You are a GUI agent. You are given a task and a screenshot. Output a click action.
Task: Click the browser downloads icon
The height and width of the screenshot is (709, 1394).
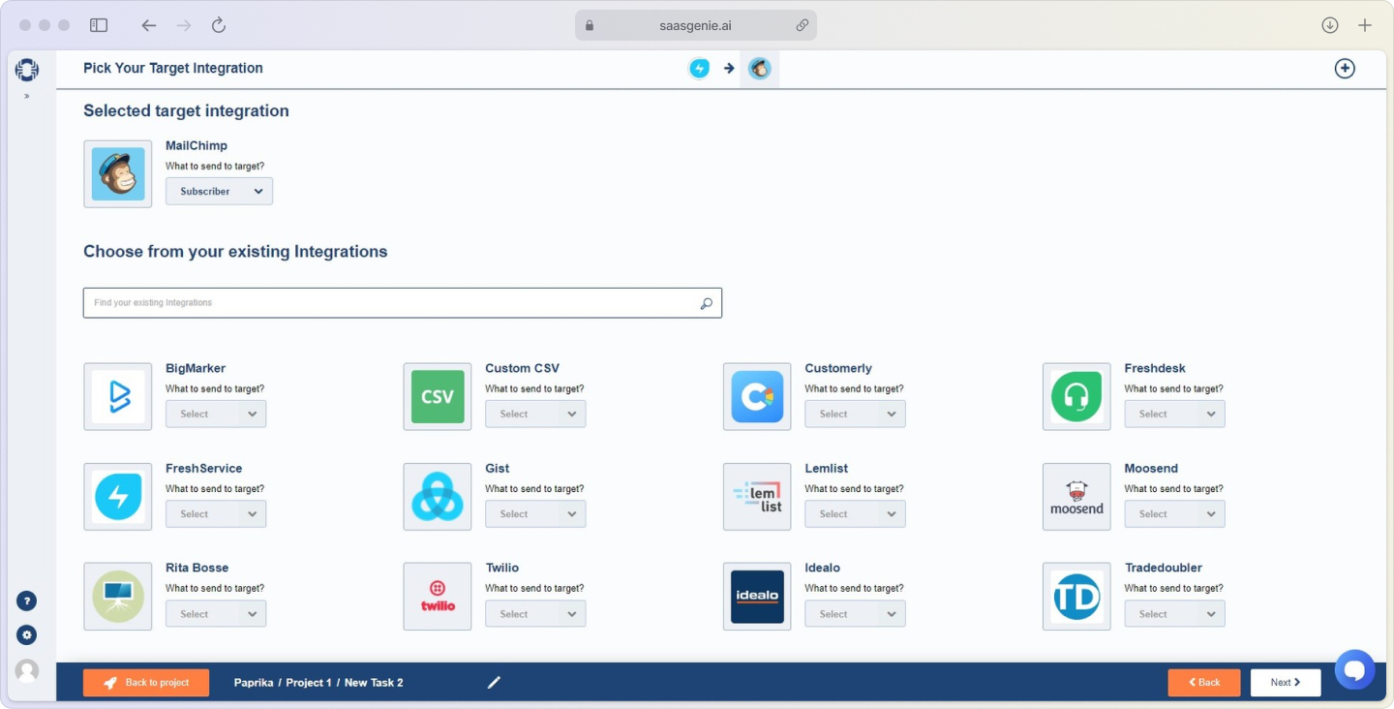(x=1330, y=25)
